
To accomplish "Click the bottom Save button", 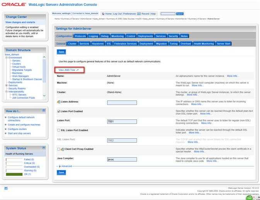I will point(61,173).
